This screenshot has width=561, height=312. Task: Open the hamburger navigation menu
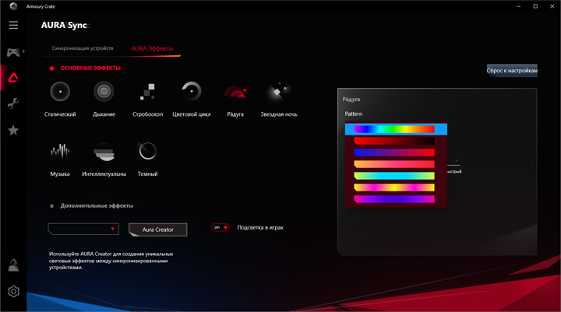click(x=13, y=25)
